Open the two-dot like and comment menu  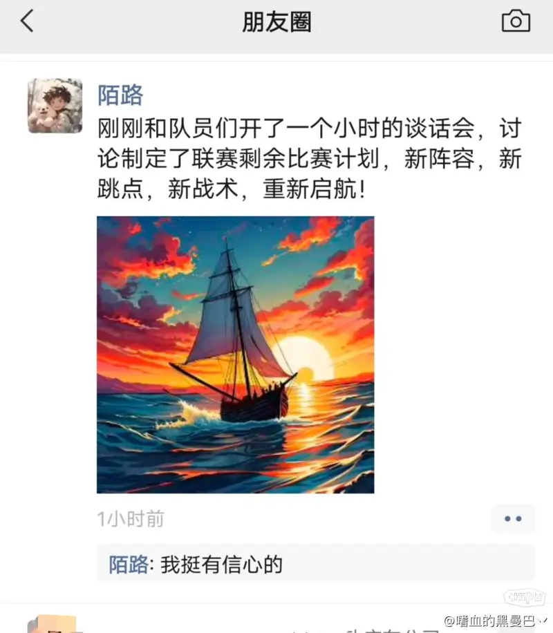click(513, 519)
